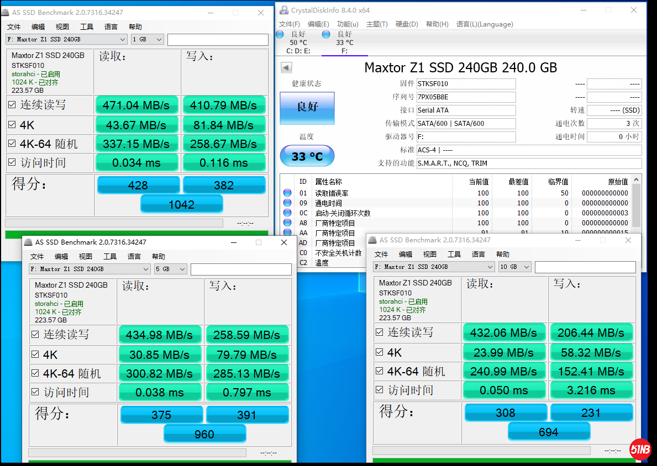
Task: Click status orb beside attribute 09 通电时间
Action: pyautogui.click(x=287, y=203)
